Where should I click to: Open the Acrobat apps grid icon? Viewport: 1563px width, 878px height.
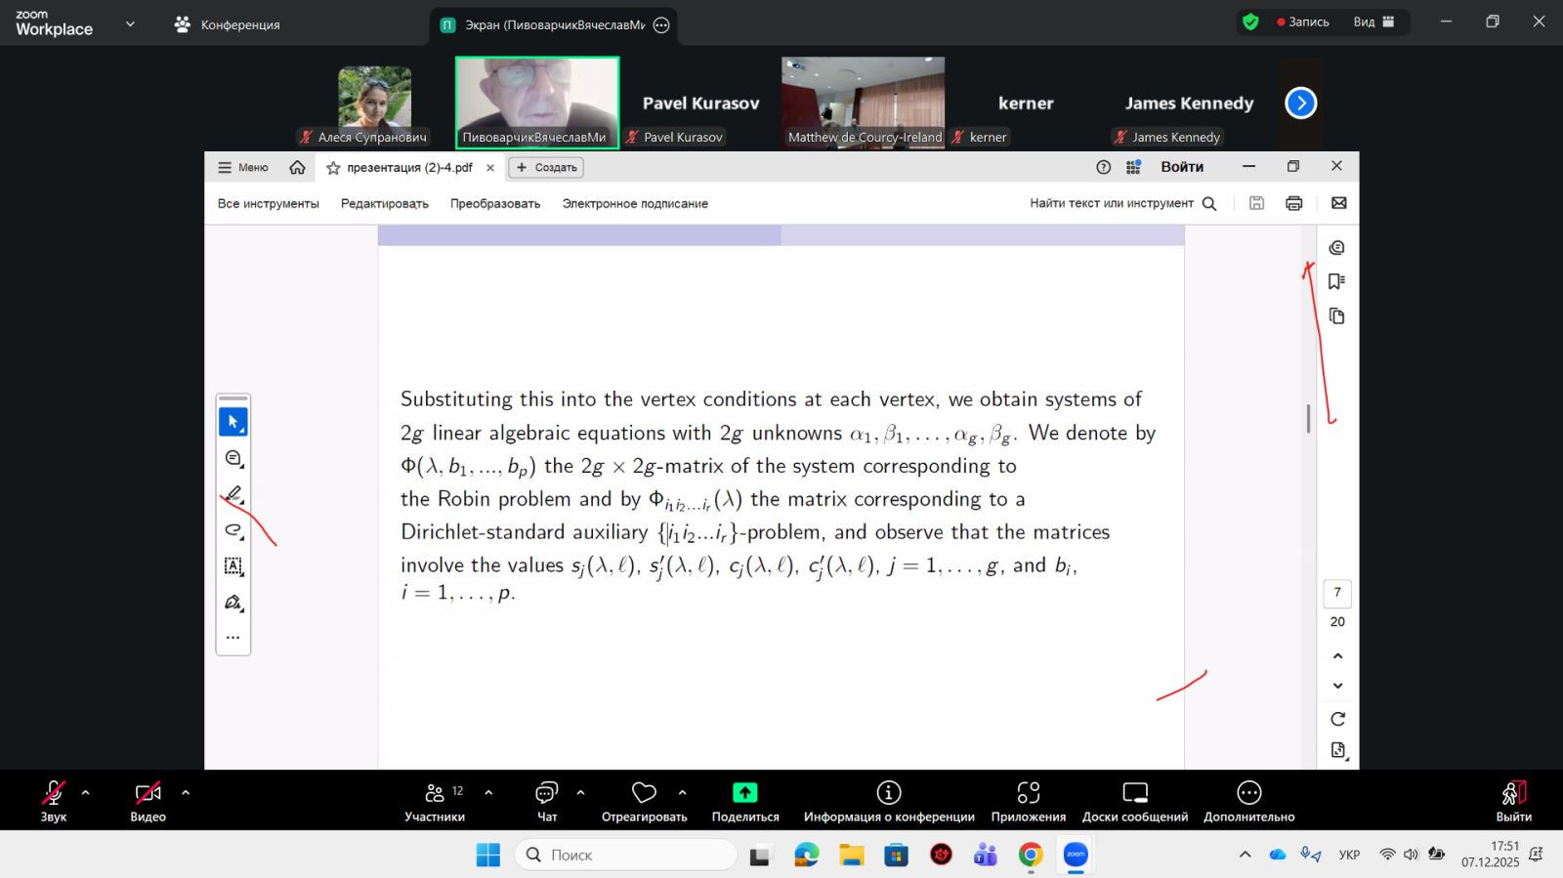(1133, 167)
